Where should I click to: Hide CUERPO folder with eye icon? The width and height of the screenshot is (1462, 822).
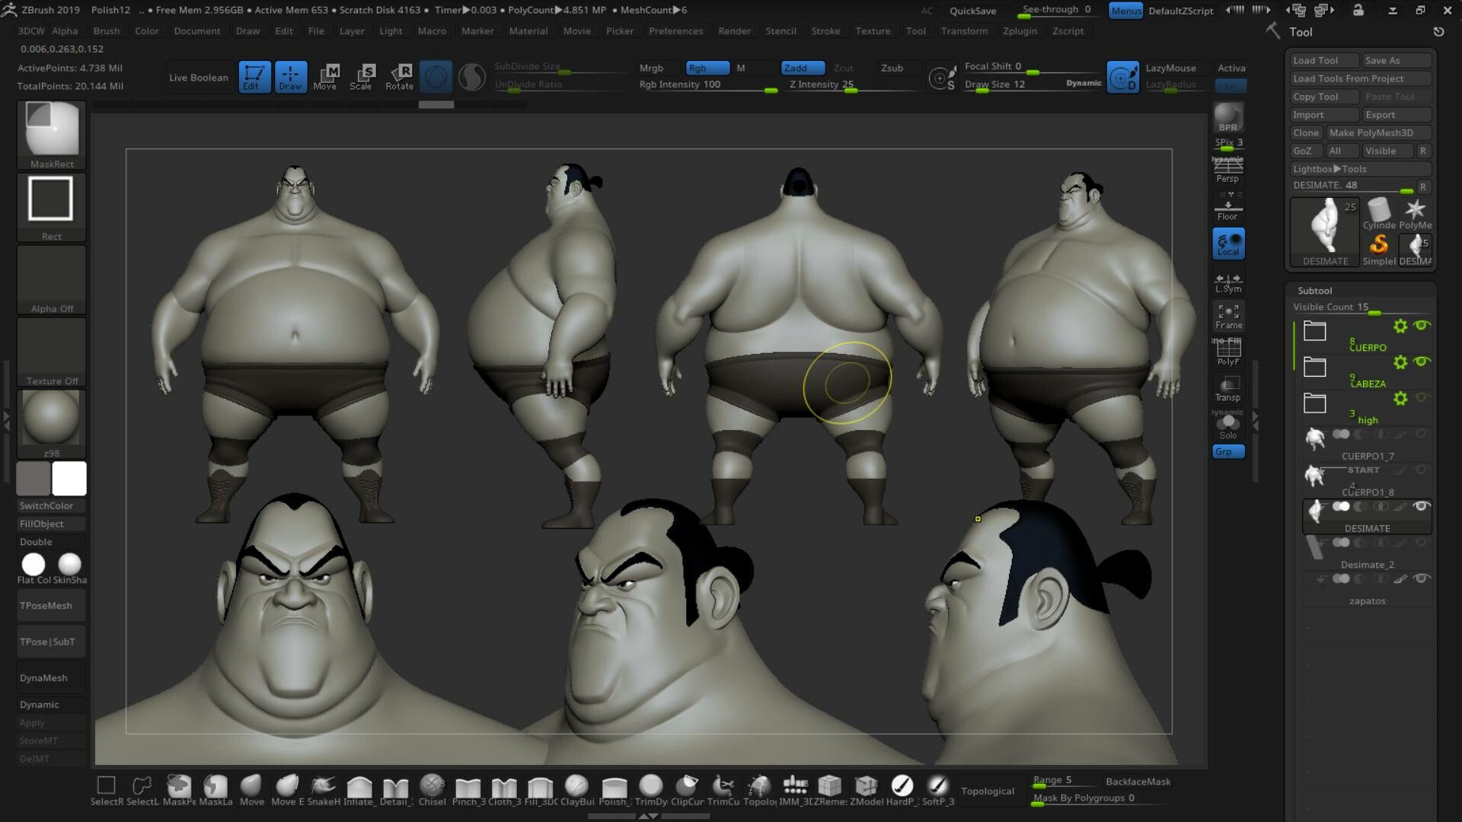click(x=1422, y=326)
